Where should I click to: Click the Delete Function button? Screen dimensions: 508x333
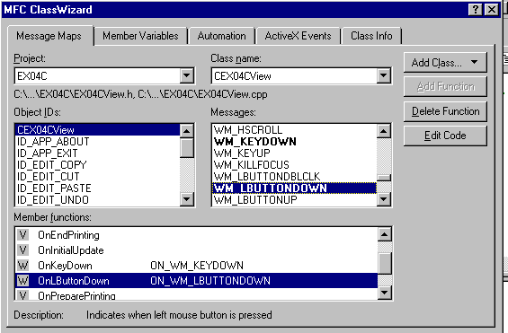click(445, 111)
